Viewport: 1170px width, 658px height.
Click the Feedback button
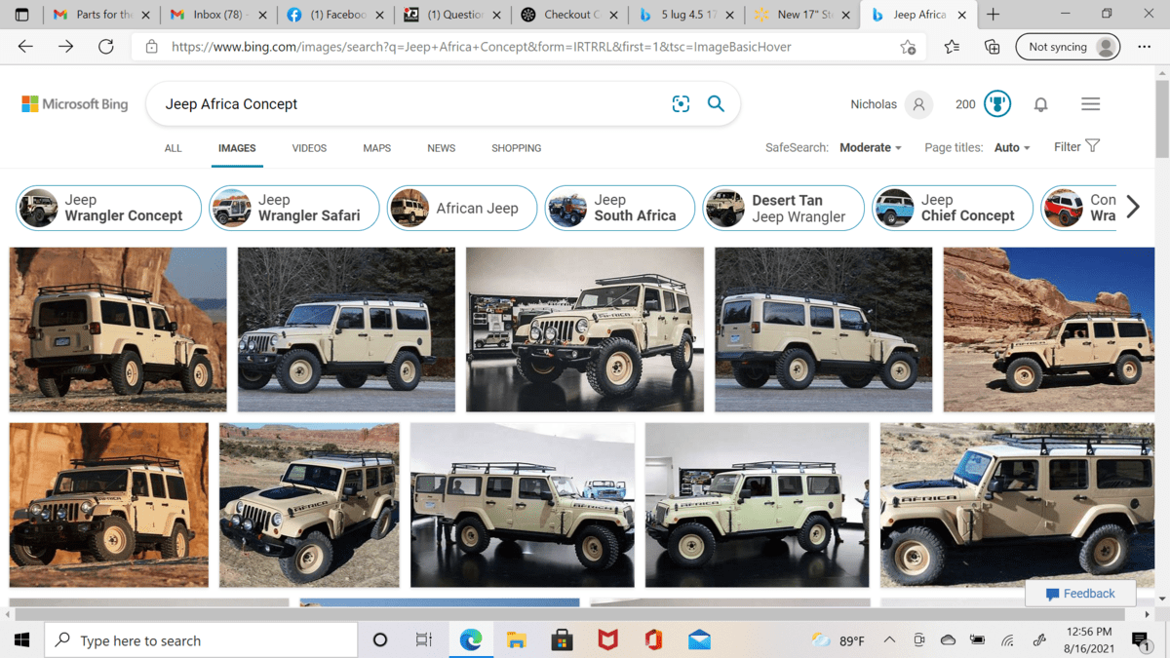pos(1080,594)
